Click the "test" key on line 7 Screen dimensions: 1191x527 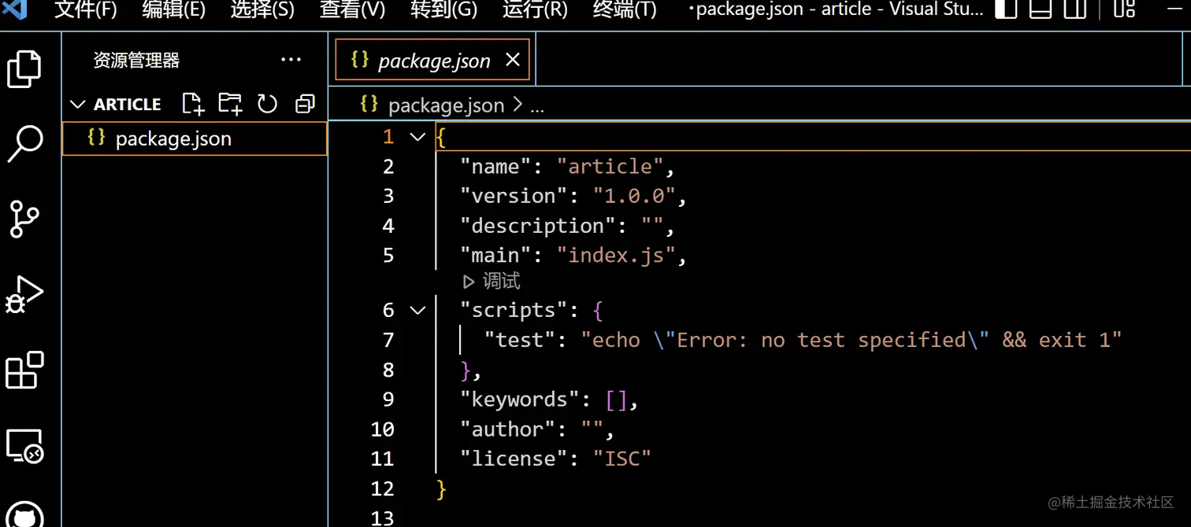point(519,340)
